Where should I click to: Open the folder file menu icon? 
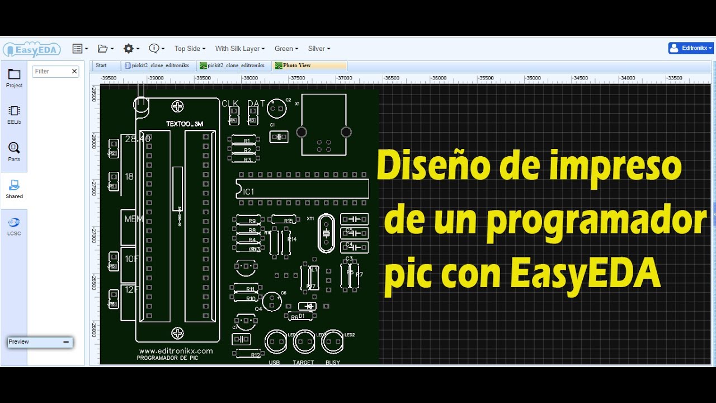tap(105, 49)
